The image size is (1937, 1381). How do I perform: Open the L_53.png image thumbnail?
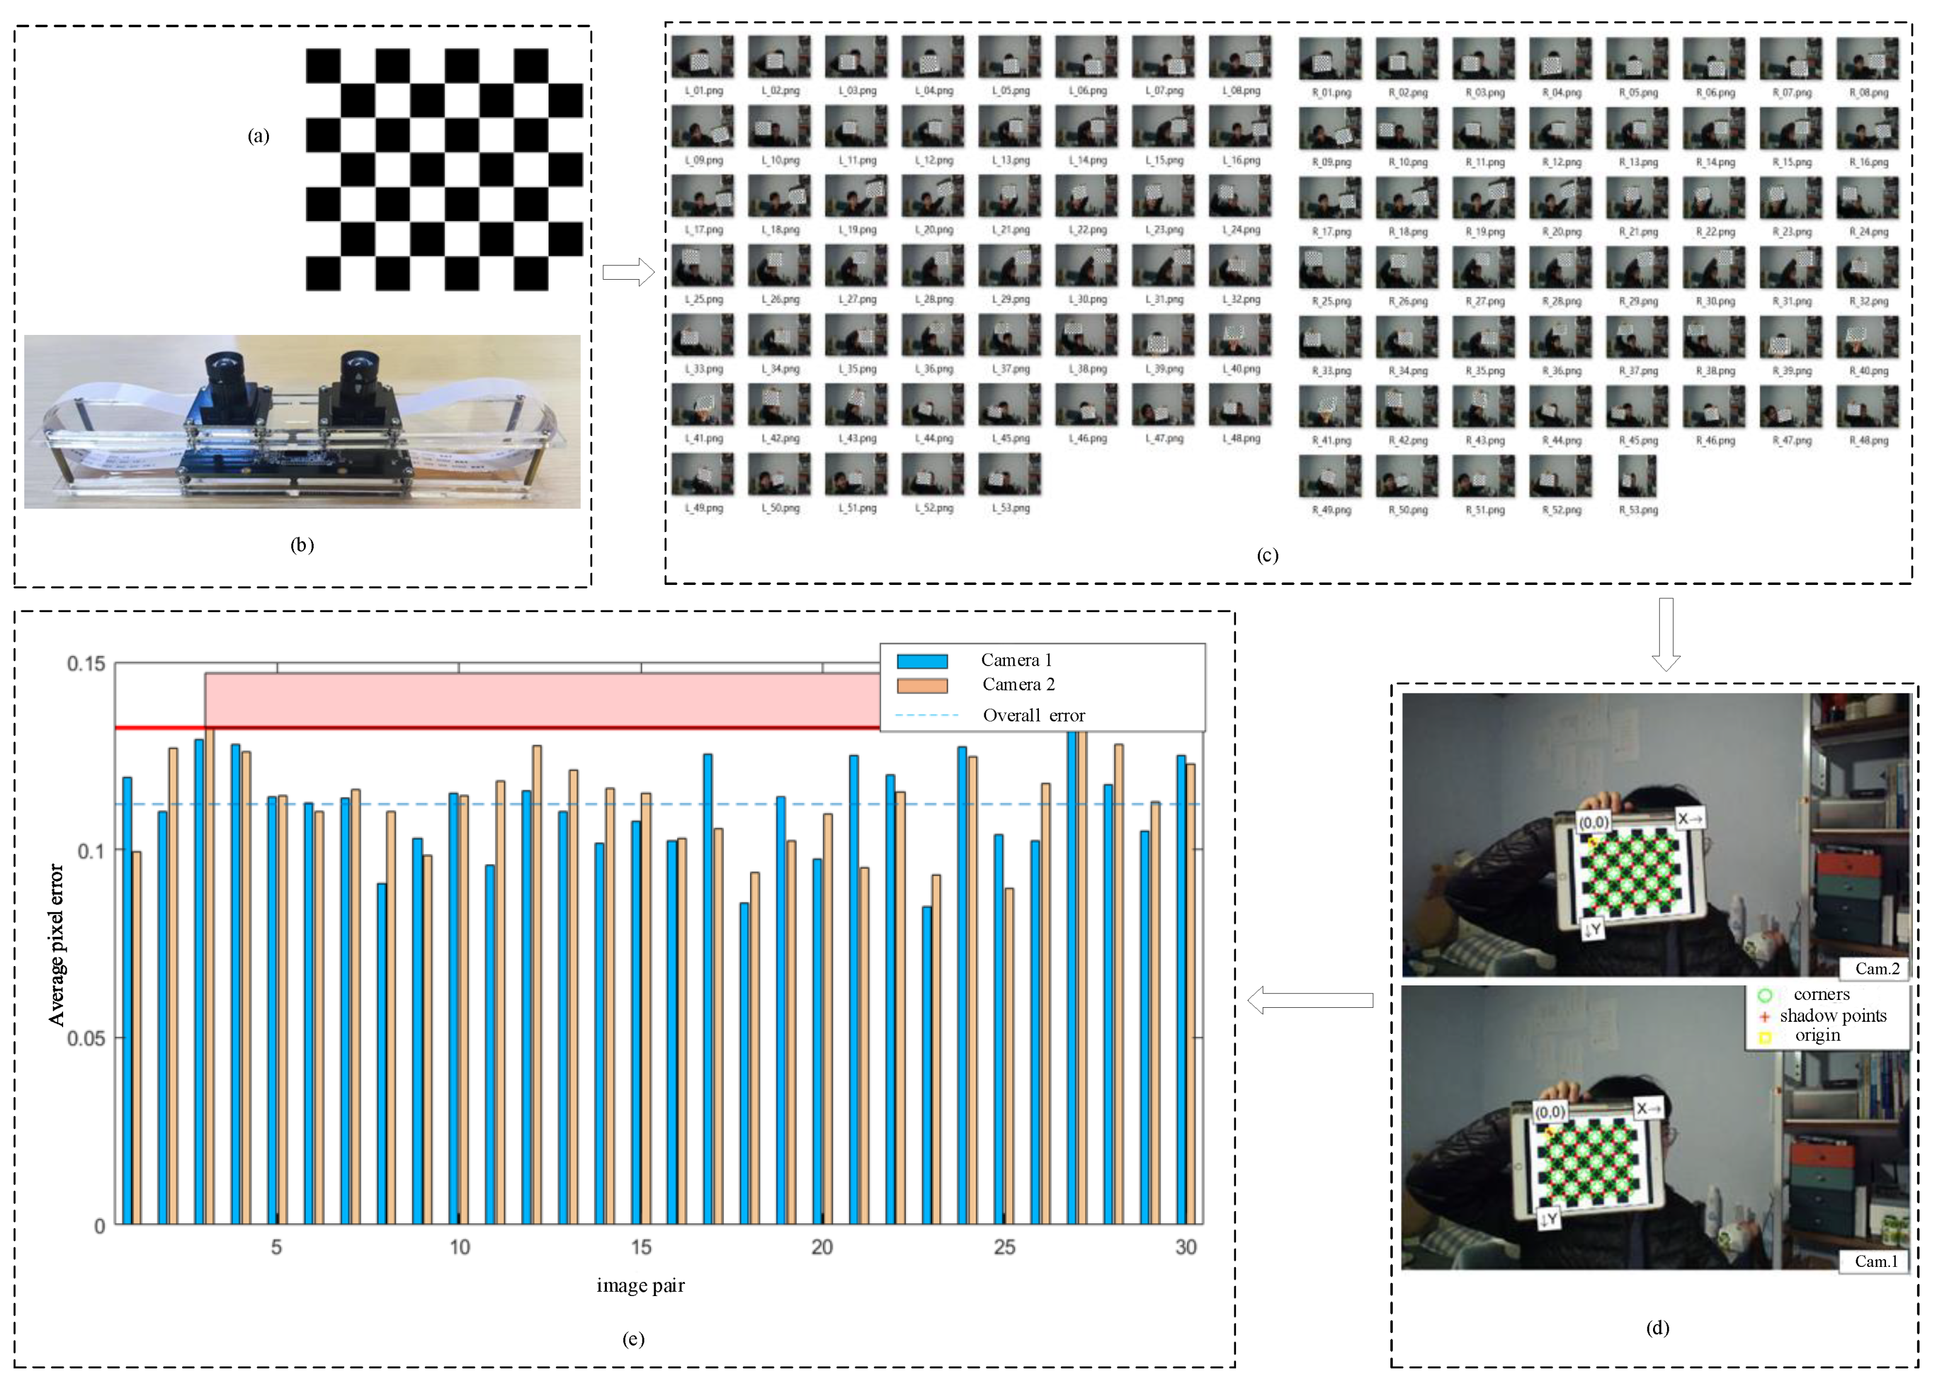[1009, 474]
